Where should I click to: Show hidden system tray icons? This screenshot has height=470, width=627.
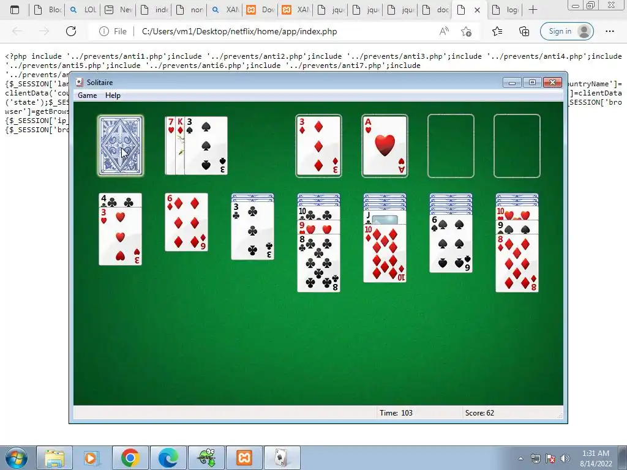click(520, 458)
